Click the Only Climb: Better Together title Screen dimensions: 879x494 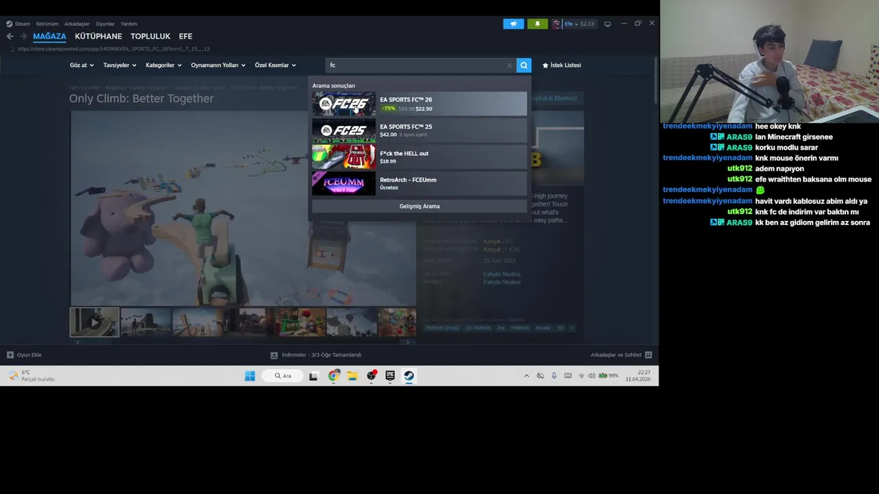click(141, 98)
